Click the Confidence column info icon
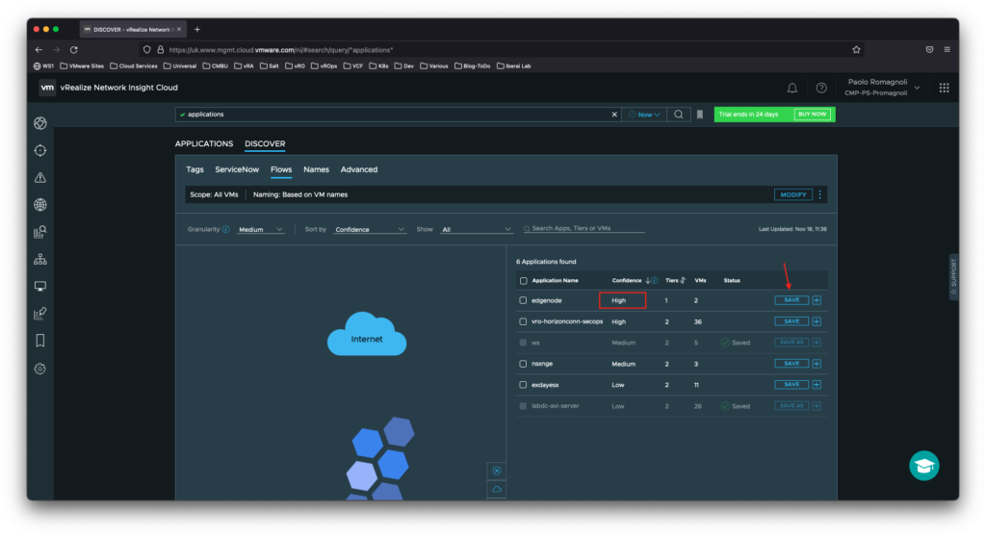986x536 pixels. tap(655, 281)
